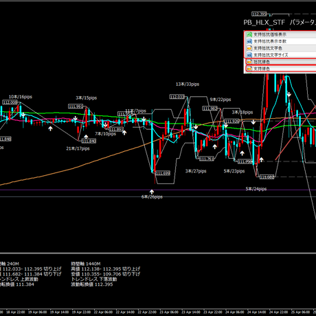Screen dimensions: 316x316
Task: Click the 23 Apr 06:00 time axis marker
Action: click(x=169, y=312)
